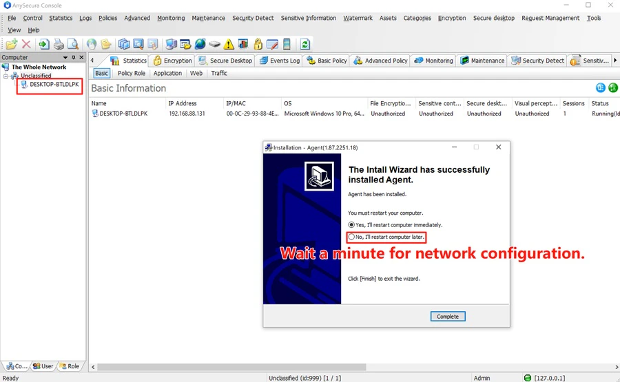Viewport: 620px width, 382px height.
Task: Switch to Role tab at panel bottom
Action: point(69,366)
